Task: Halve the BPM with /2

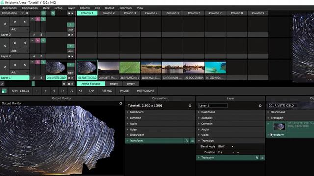Action: click(x=72, y=91)
